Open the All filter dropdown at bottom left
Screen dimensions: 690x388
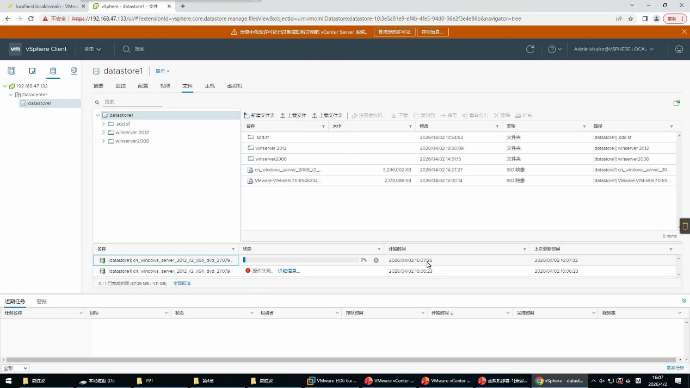(15, 368)
